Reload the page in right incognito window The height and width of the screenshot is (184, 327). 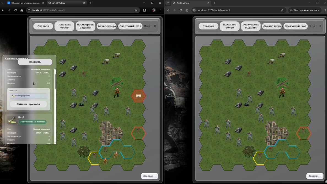point(181,10)
